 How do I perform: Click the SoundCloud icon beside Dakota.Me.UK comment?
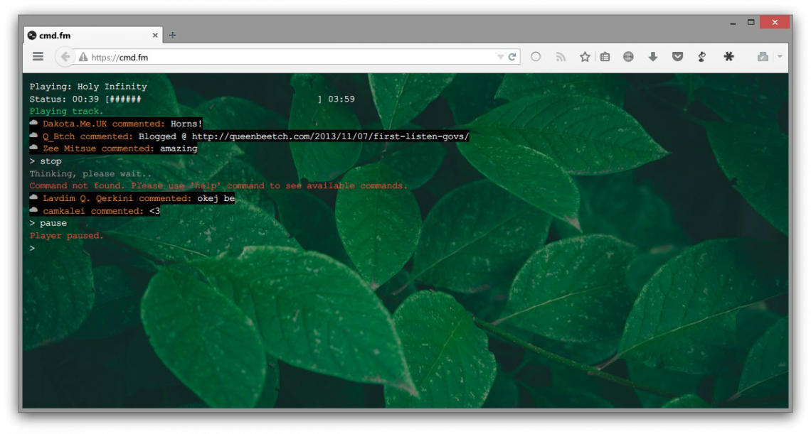pos(33,124)
